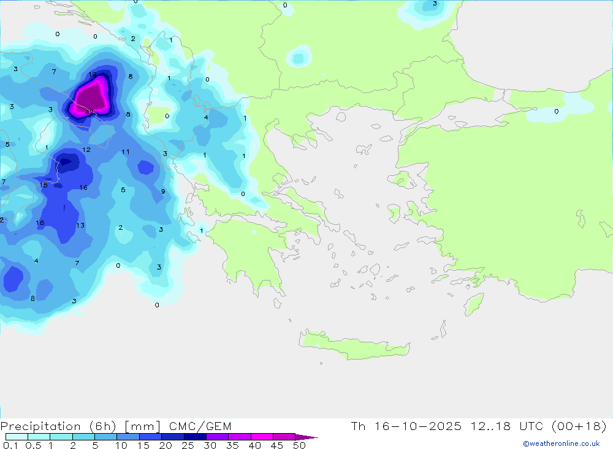Click the "(00+18)" forecast run label
The image size is (613, 449).
coord(579,426)
